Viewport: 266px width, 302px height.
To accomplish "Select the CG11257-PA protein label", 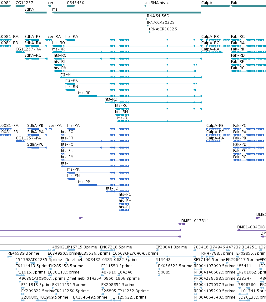I will (x=28, y=138).
